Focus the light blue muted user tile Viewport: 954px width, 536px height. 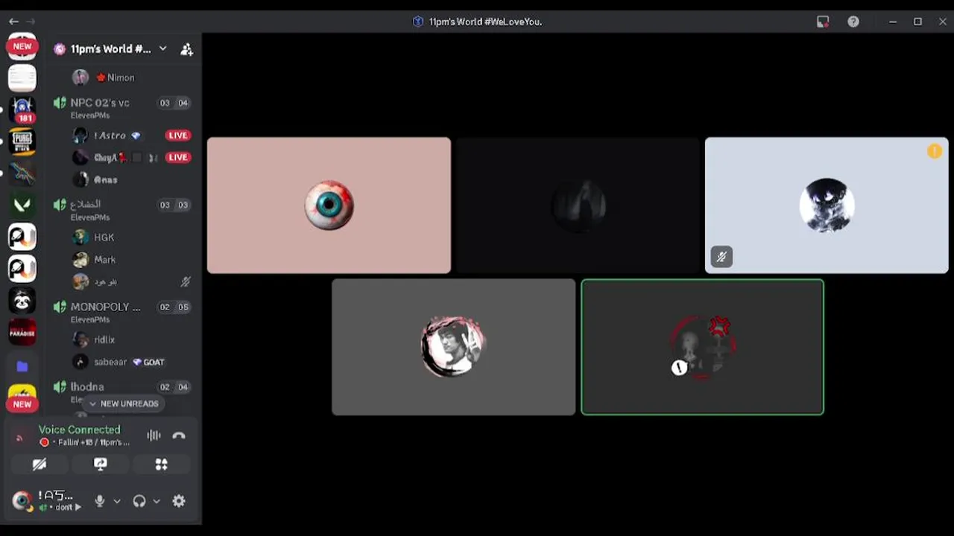(x=827, y=205)
